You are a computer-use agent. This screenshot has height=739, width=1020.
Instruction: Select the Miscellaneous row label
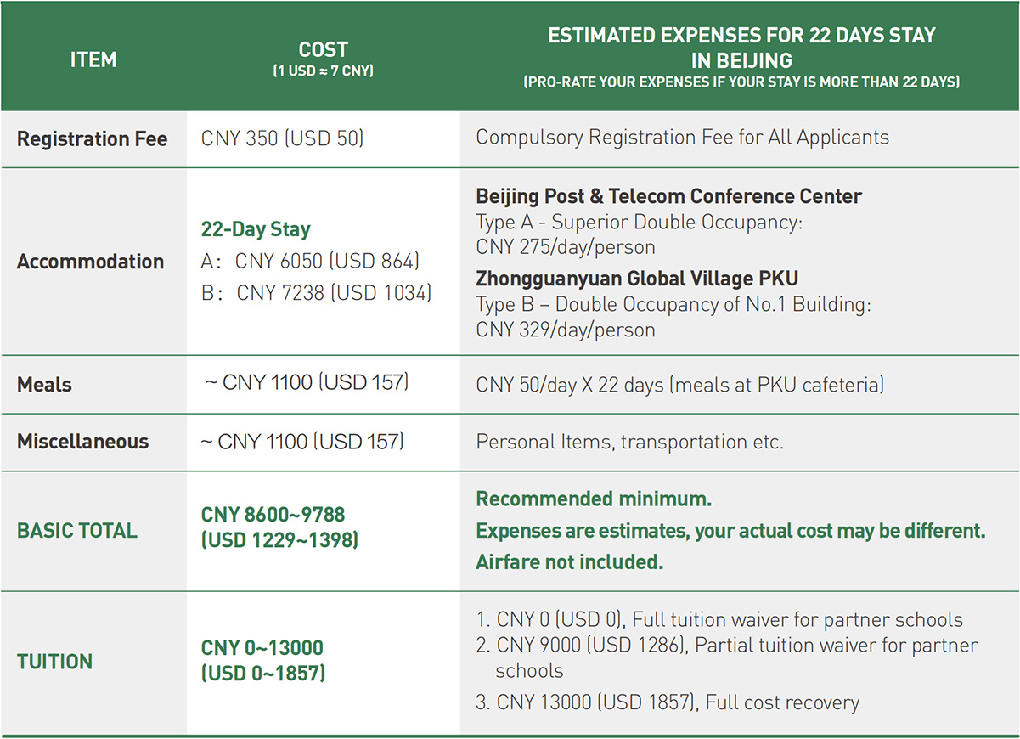point(82,442)
